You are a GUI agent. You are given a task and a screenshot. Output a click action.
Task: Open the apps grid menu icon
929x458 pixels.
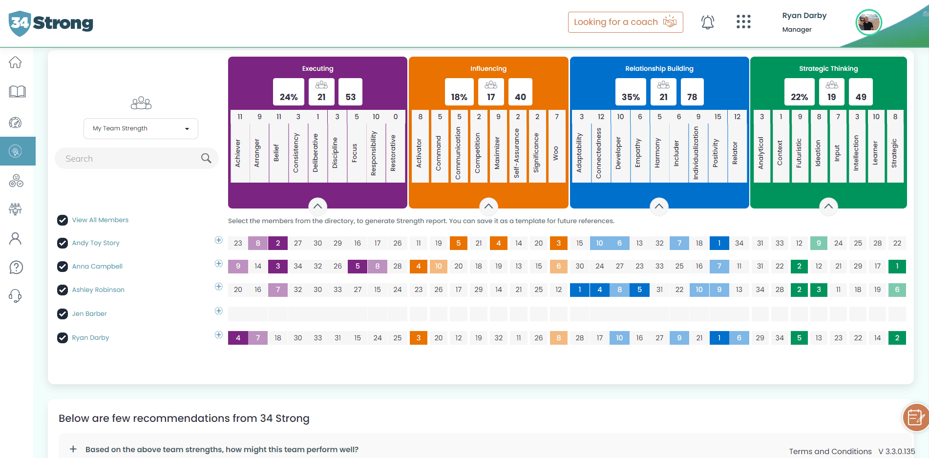pyautogui.click(x=743, y=22)
